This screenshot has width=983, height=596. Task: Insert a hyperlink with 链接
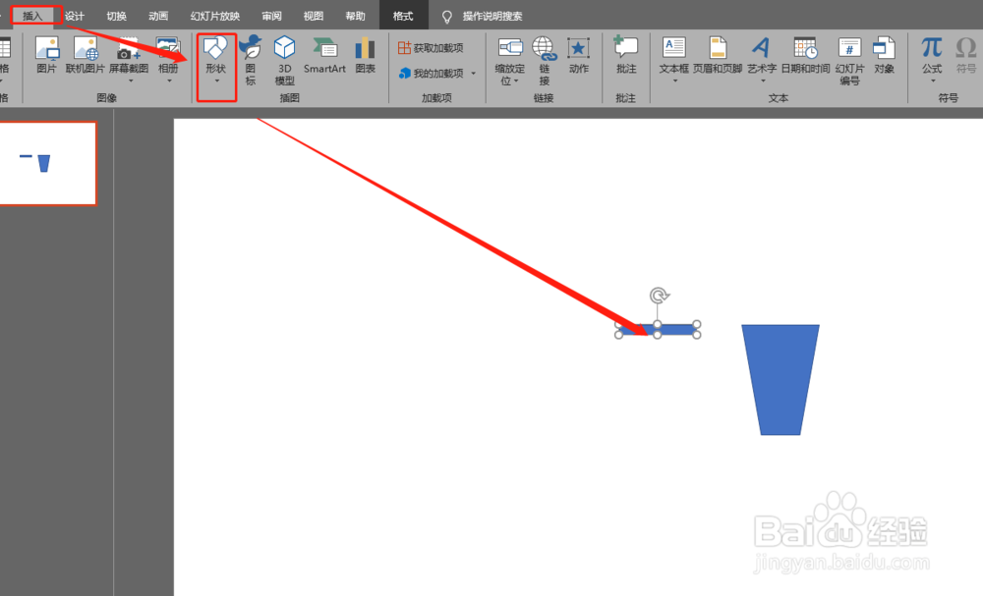tap(545, 60)
